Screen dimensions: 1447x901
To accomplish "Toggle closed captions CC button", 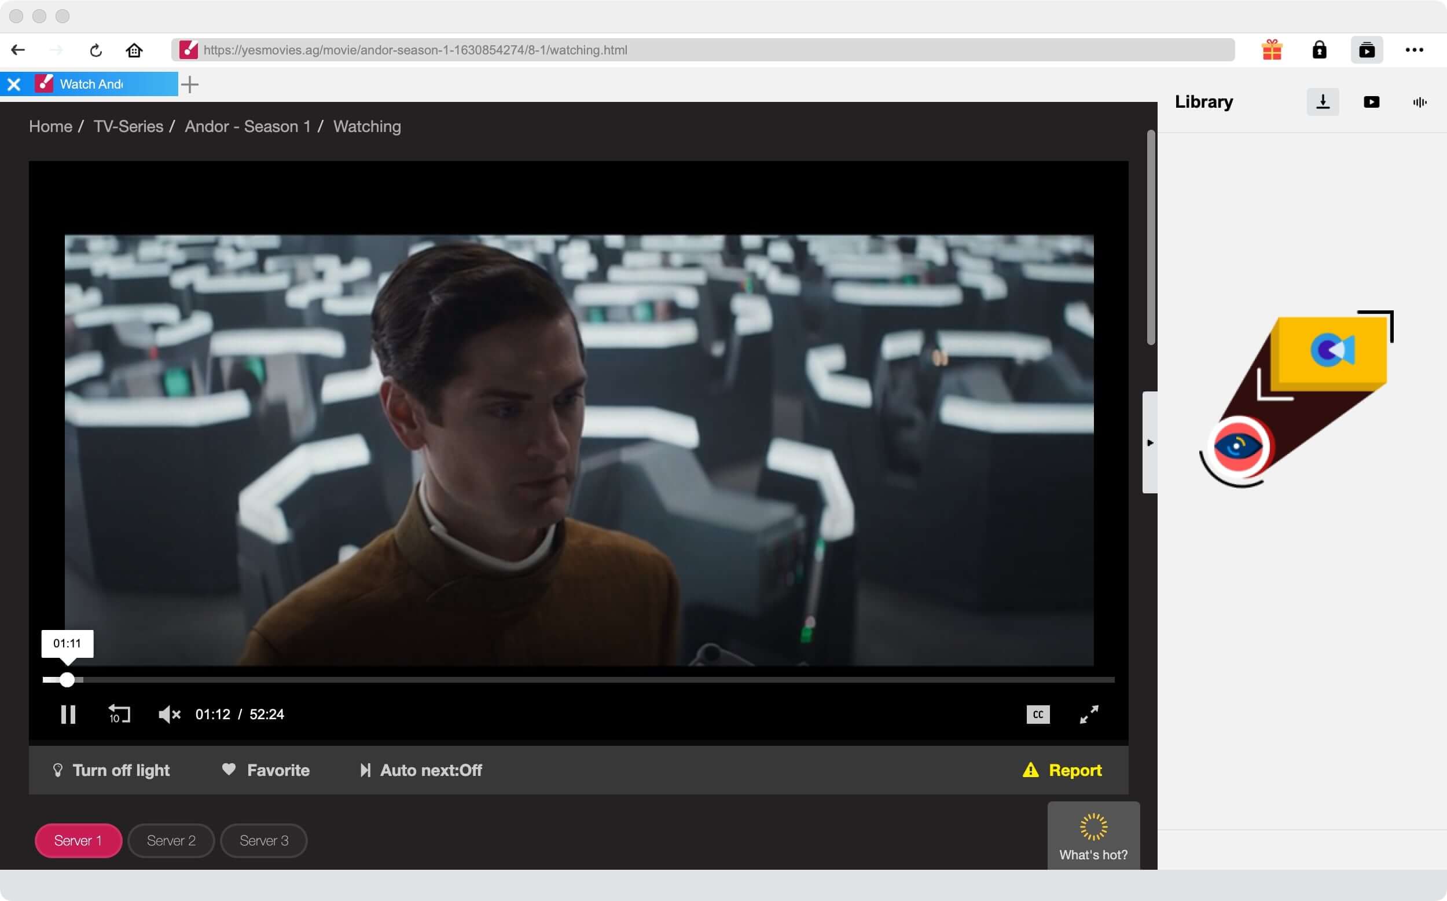I will pyautogui.click(x=1037, y=714).
